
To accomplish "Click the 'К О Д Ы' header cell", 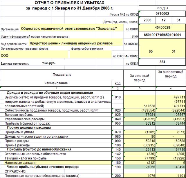I will point(162,8).
